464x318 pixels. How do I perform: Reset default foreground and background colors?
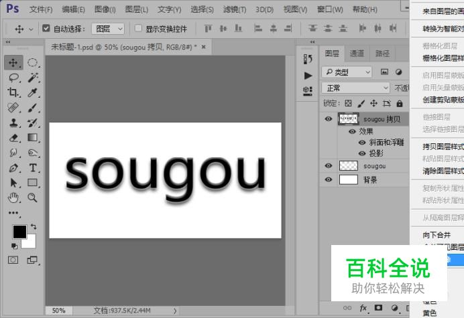coord(14,246)
